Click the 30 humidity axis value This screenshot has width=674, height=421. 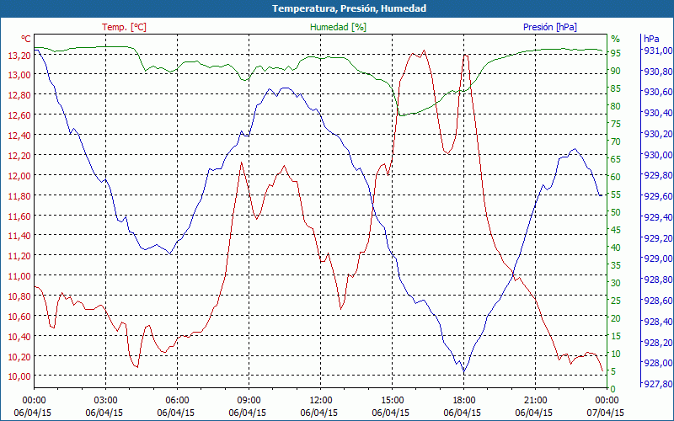pos(616,282)
